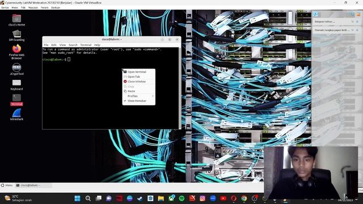Select the Terminal desktop icon
The width and height of the screenshot is (363, 204).
16,100
